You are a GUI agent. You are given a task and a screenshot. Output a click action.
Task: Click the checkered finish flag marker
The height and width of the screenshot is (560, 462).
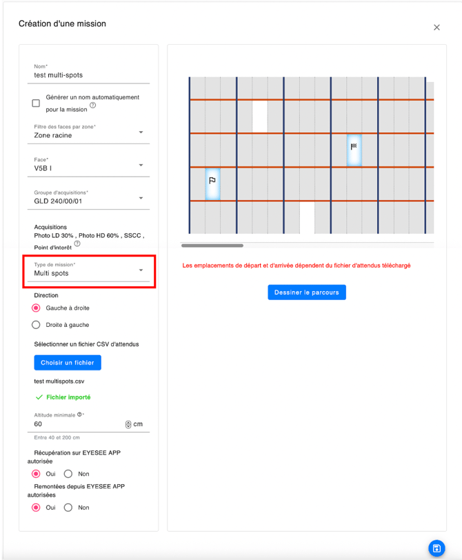click(354, 147)
